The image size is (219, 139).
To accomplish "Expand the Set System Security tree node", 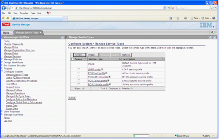I will (2, 65).
